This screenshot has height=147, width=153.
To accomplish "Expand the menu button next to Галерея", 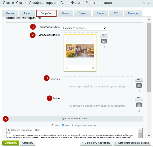I will point(139,79).
